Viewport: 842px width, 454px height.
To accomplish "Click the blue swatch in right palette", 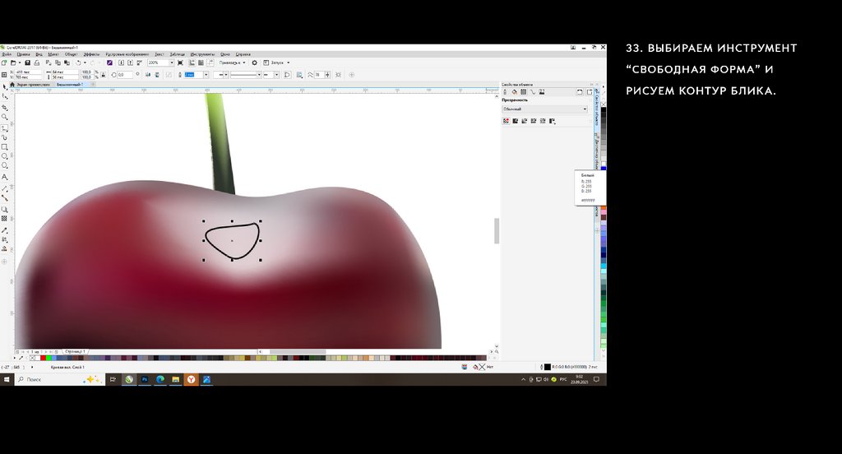I will point(604,169).
